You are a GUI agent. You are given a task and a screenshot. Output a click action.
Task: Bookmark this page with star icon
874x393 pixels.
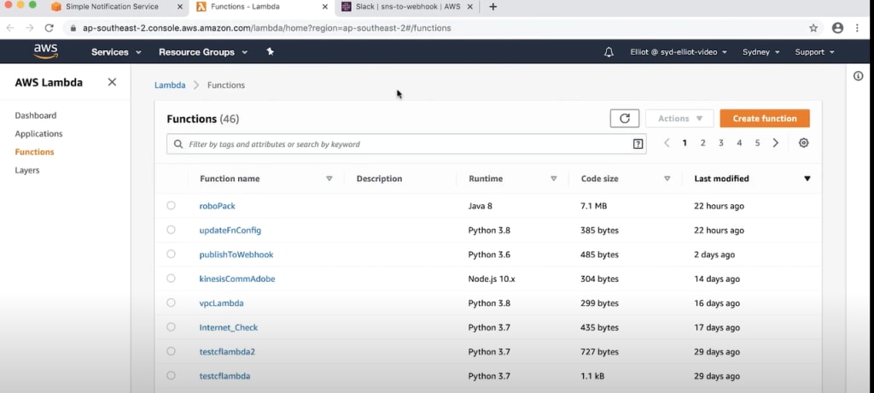pos(813,28)
